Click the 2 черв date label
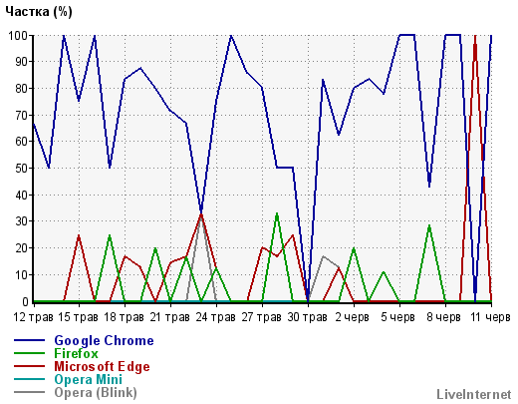 pos(353,317)
